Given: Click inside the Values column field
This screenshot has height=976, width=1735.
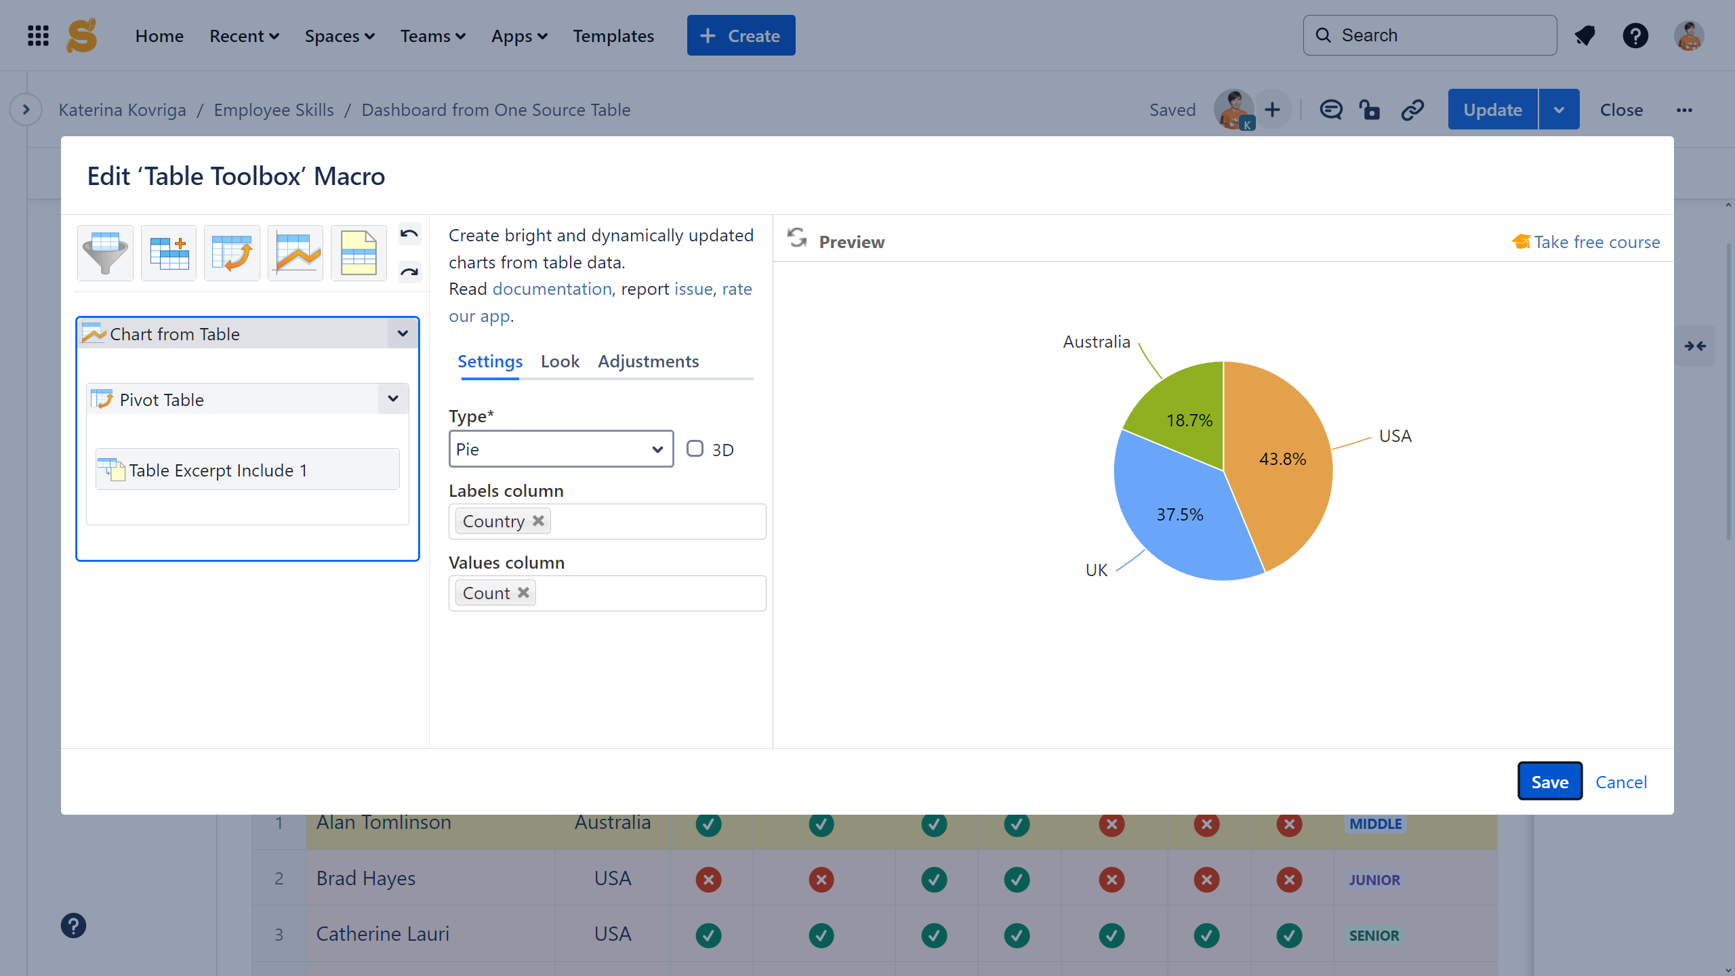Looking at the screenshot, I should [x=651, y=593].
